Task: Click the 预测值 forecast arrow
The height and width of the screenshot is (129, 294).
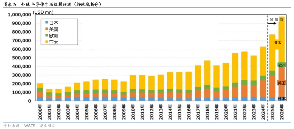Action: (x=272, y=23)
